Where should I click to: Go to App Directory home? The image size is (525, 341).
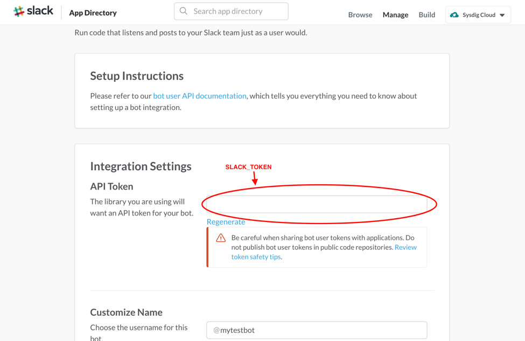93,13
